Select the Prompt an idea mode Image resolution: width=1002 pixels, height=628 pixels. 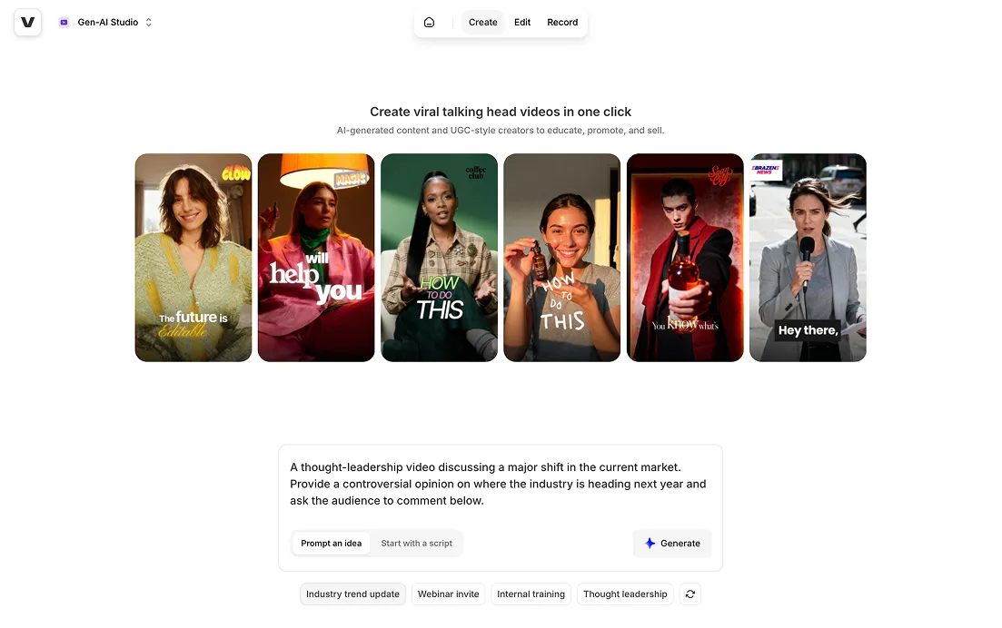click(331, 544)
